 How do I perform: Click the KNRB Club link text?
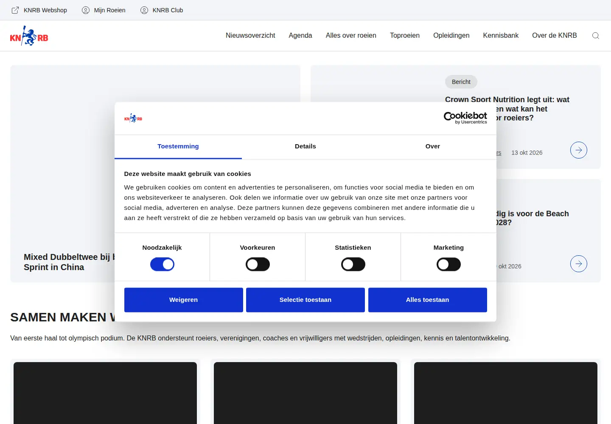168,10
